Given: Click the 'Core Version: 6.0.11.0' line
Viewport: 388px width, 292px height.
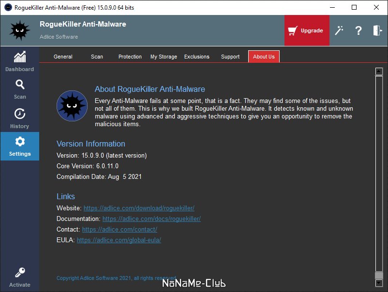Looking at the screenshot, I should tap(88, 166).
